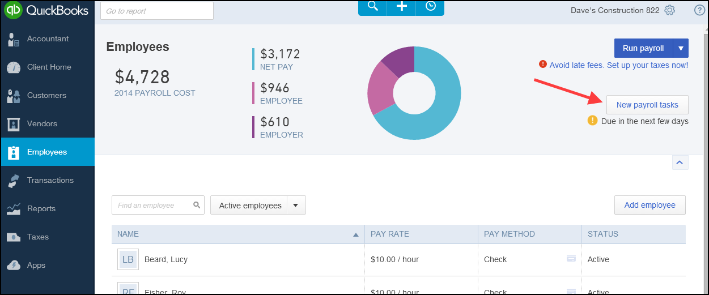Click the Apps sidebar label
Image resolution: width=709 pixels, height=295 pixels.
click(x=36, y=266)
